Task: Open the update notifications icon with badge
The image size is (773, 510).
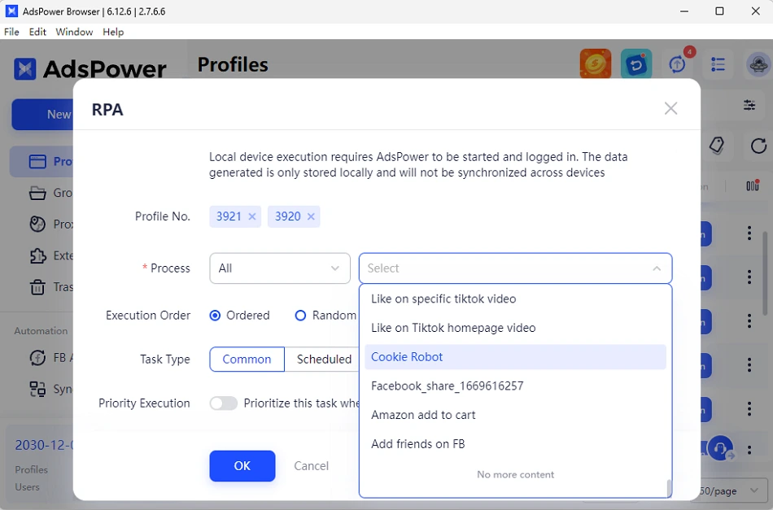Action: [x=677, y=63]
